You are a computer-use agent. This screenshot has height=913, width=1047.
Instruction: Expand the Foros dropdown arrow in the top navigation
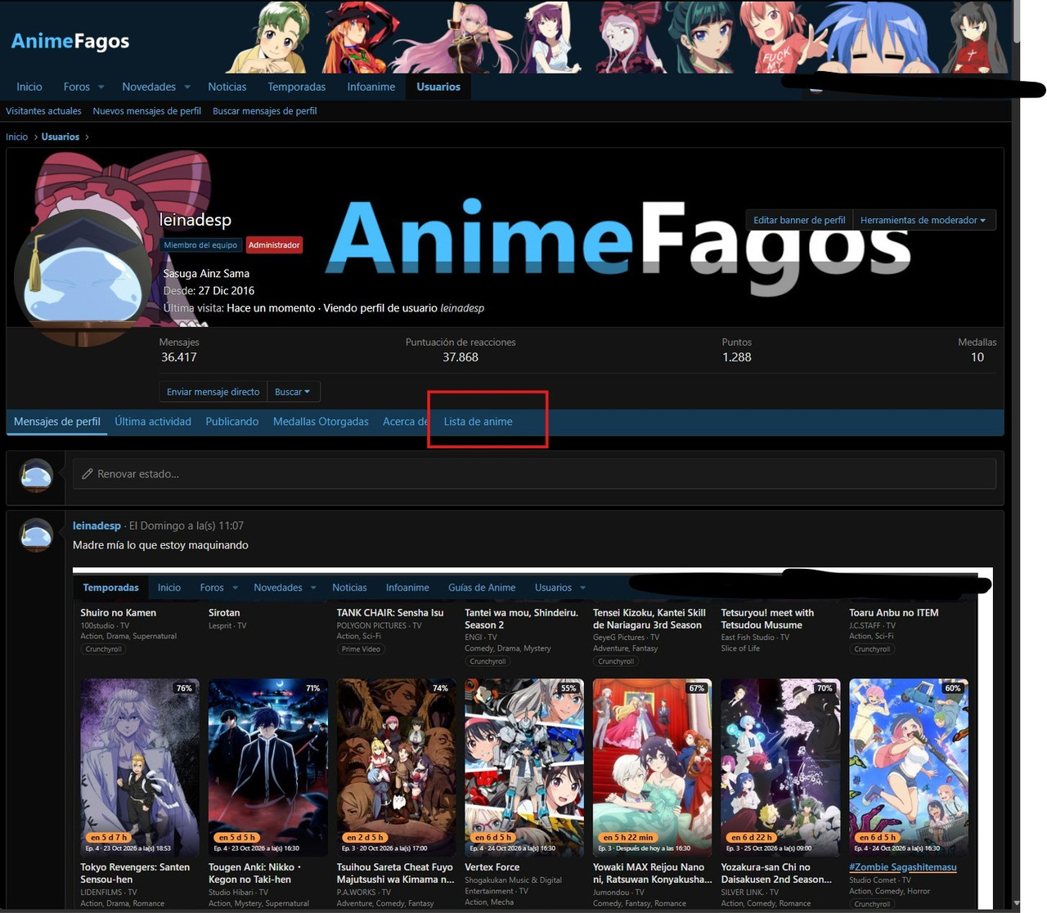coord(101,87)
